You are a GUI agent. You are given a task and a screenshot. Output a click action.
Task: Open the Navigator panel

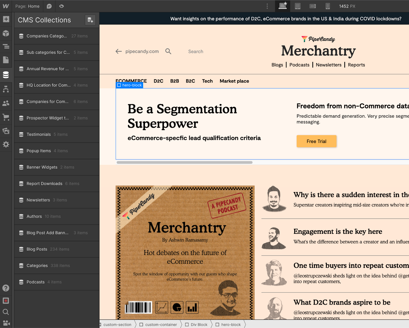point(6,46)
